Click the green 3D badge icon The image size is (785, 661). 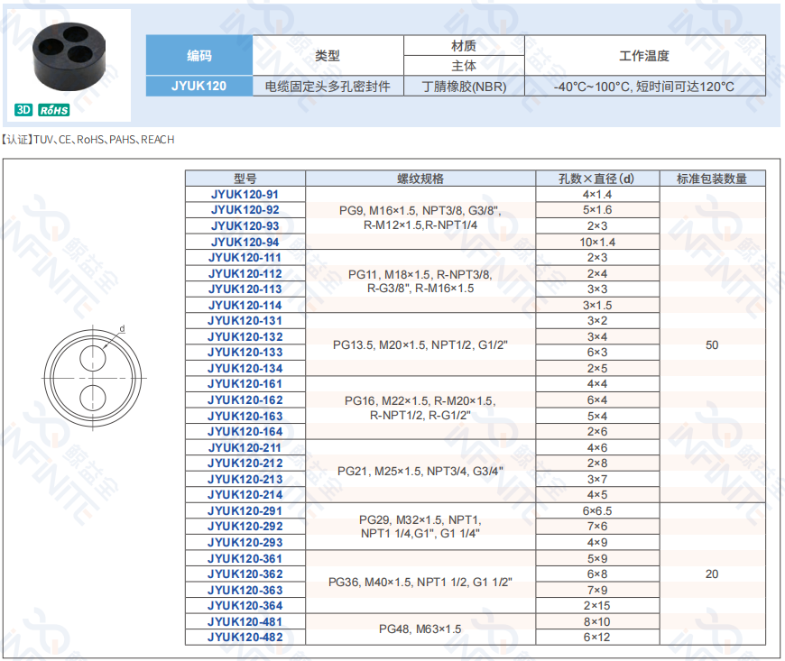click(23, 110)
